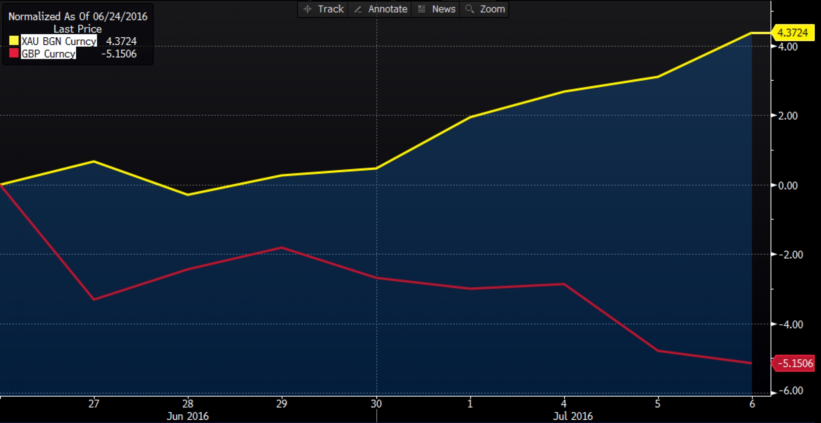Viewport: 821px width, 423px height.
Task: Click the crosshair icon beside Track
Action: coord(308,9)
